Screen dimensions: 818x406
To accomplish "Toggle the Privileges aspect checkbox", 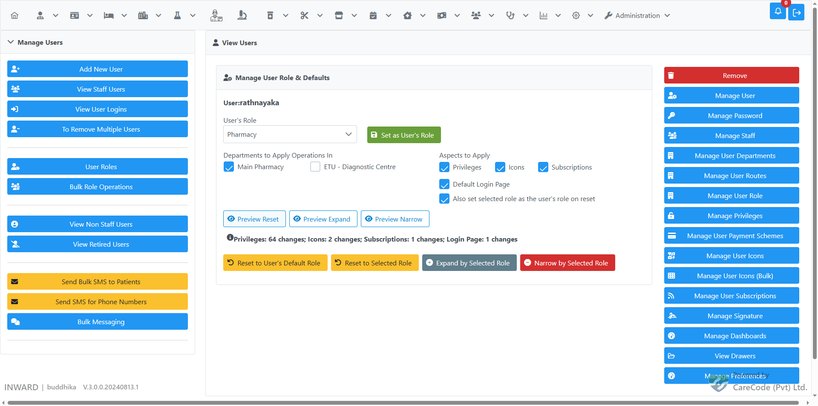I will click(444, 167).
